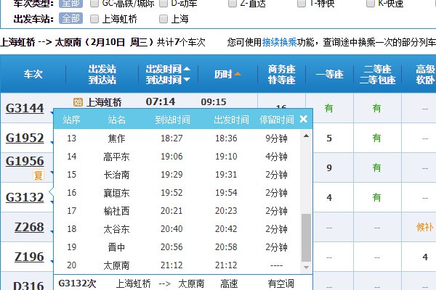Click the 复 badge under G1956
This screenshot has width=436, height=290.
[x=39, y=175]
